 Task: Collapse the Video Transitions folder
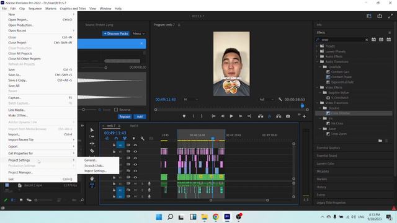pyautogui.click(x=317, y=103)
